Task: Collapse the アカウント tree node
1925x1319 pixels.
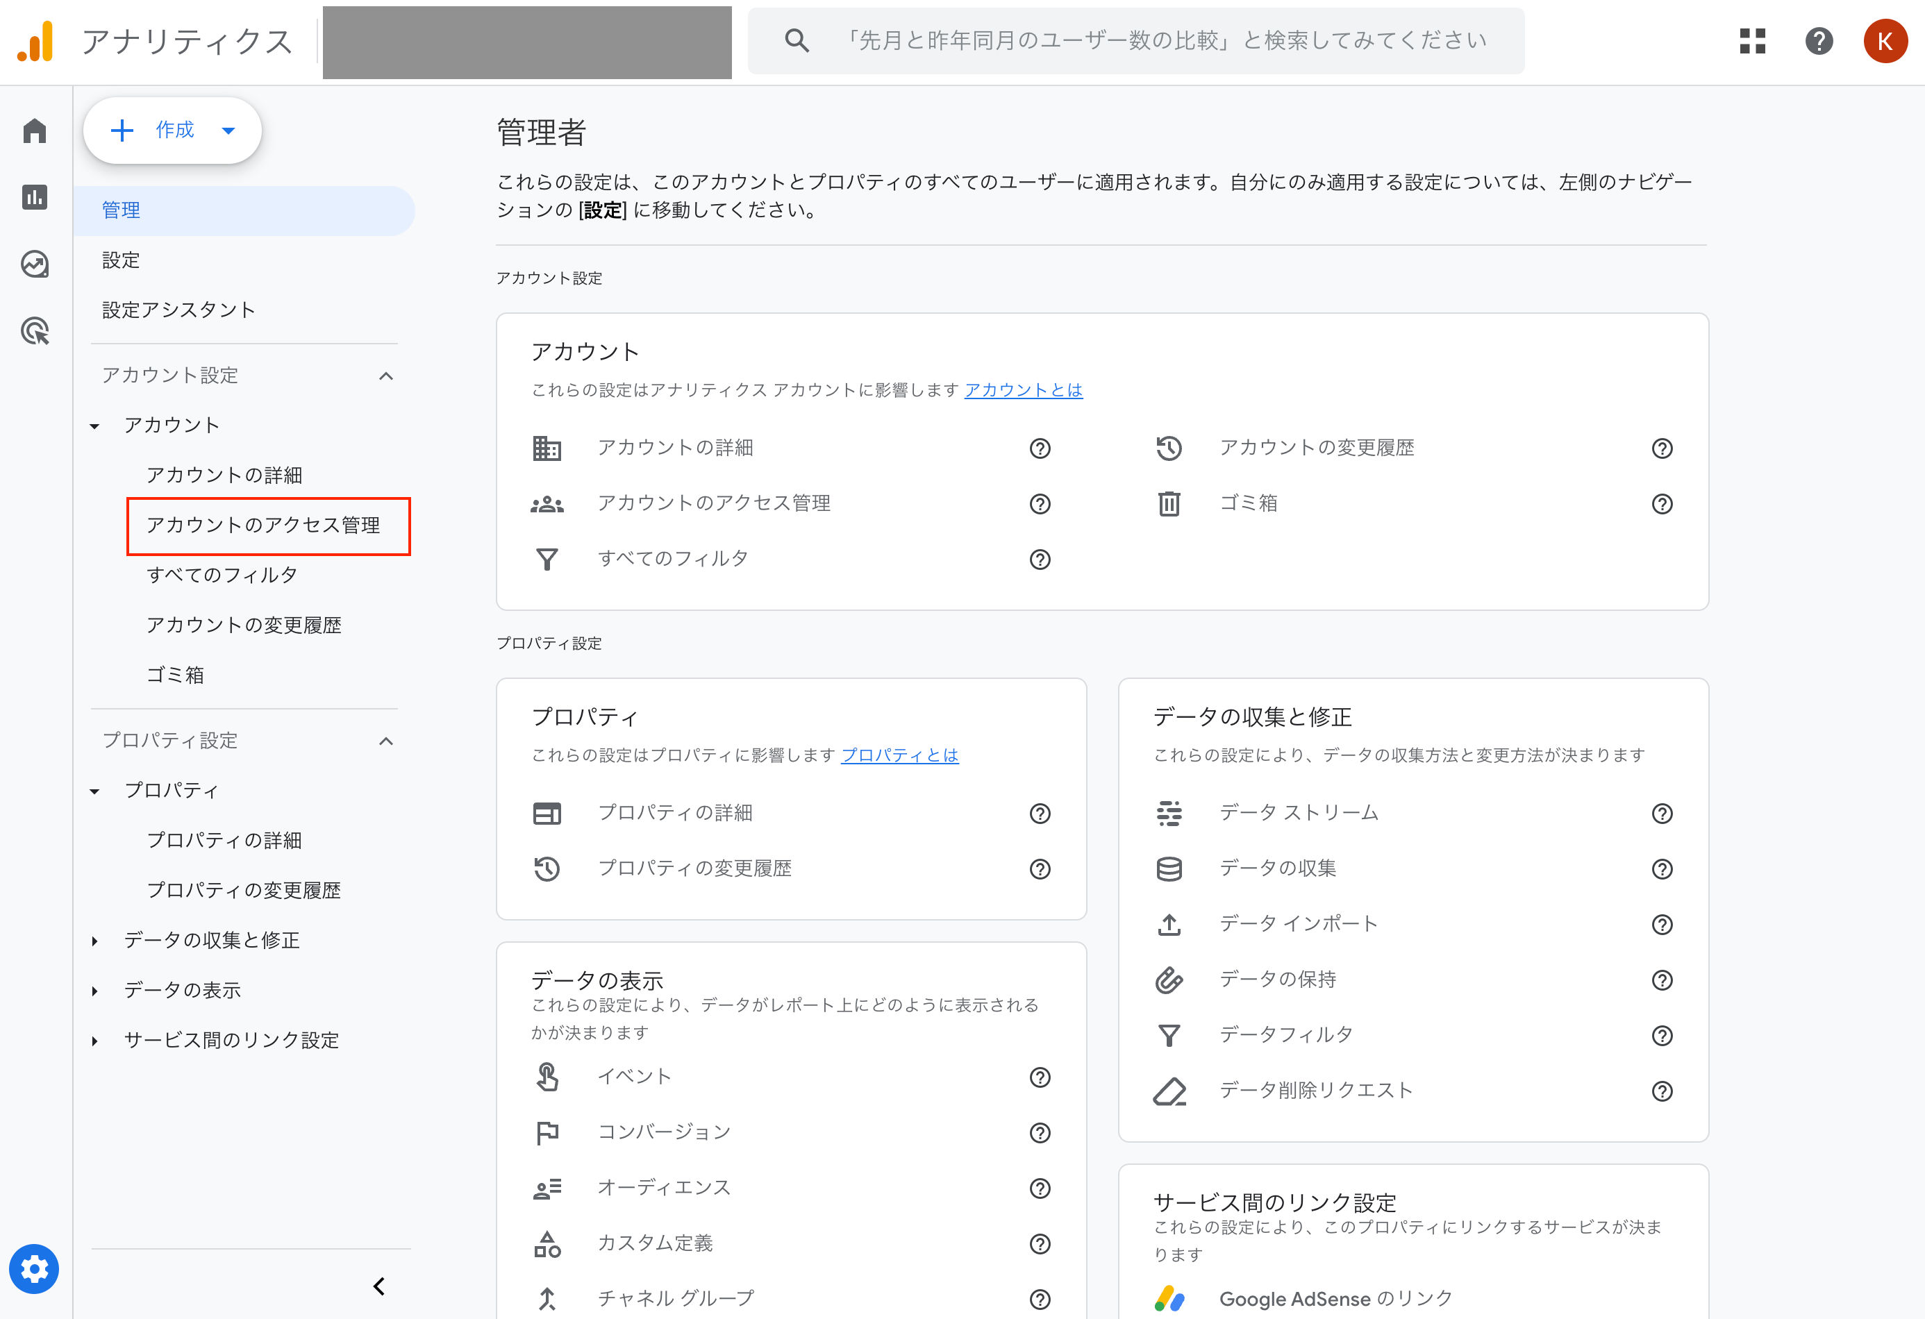Action: click(94, 426)
